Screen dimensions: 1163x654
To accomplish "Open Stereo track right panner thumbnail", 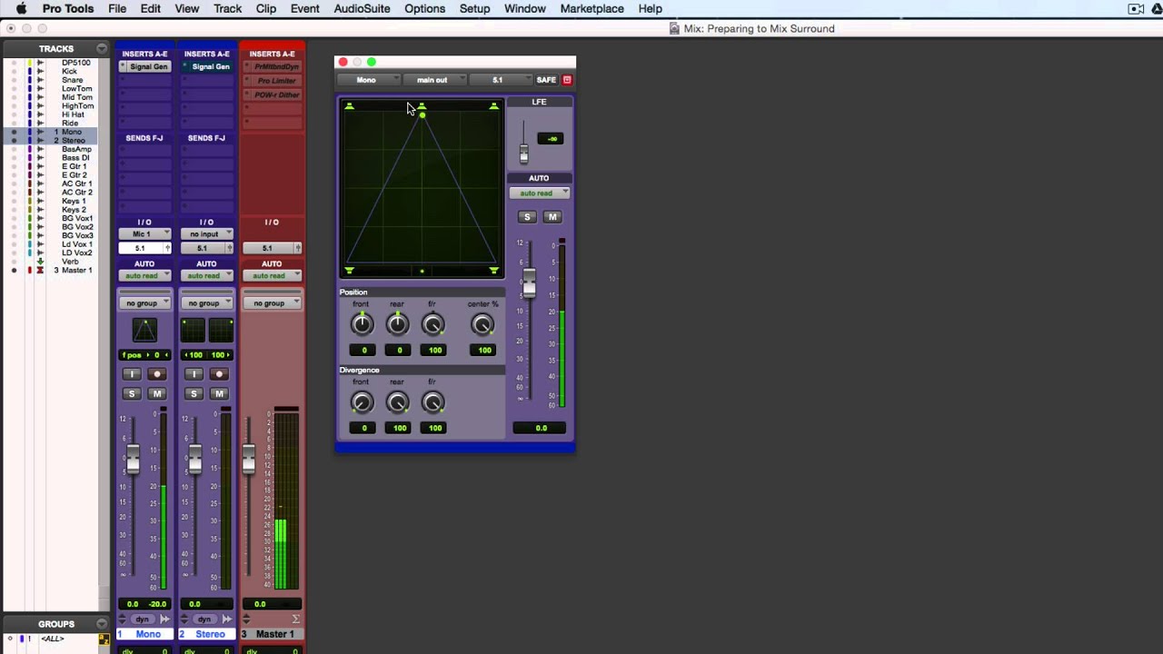I will [221, 330].
